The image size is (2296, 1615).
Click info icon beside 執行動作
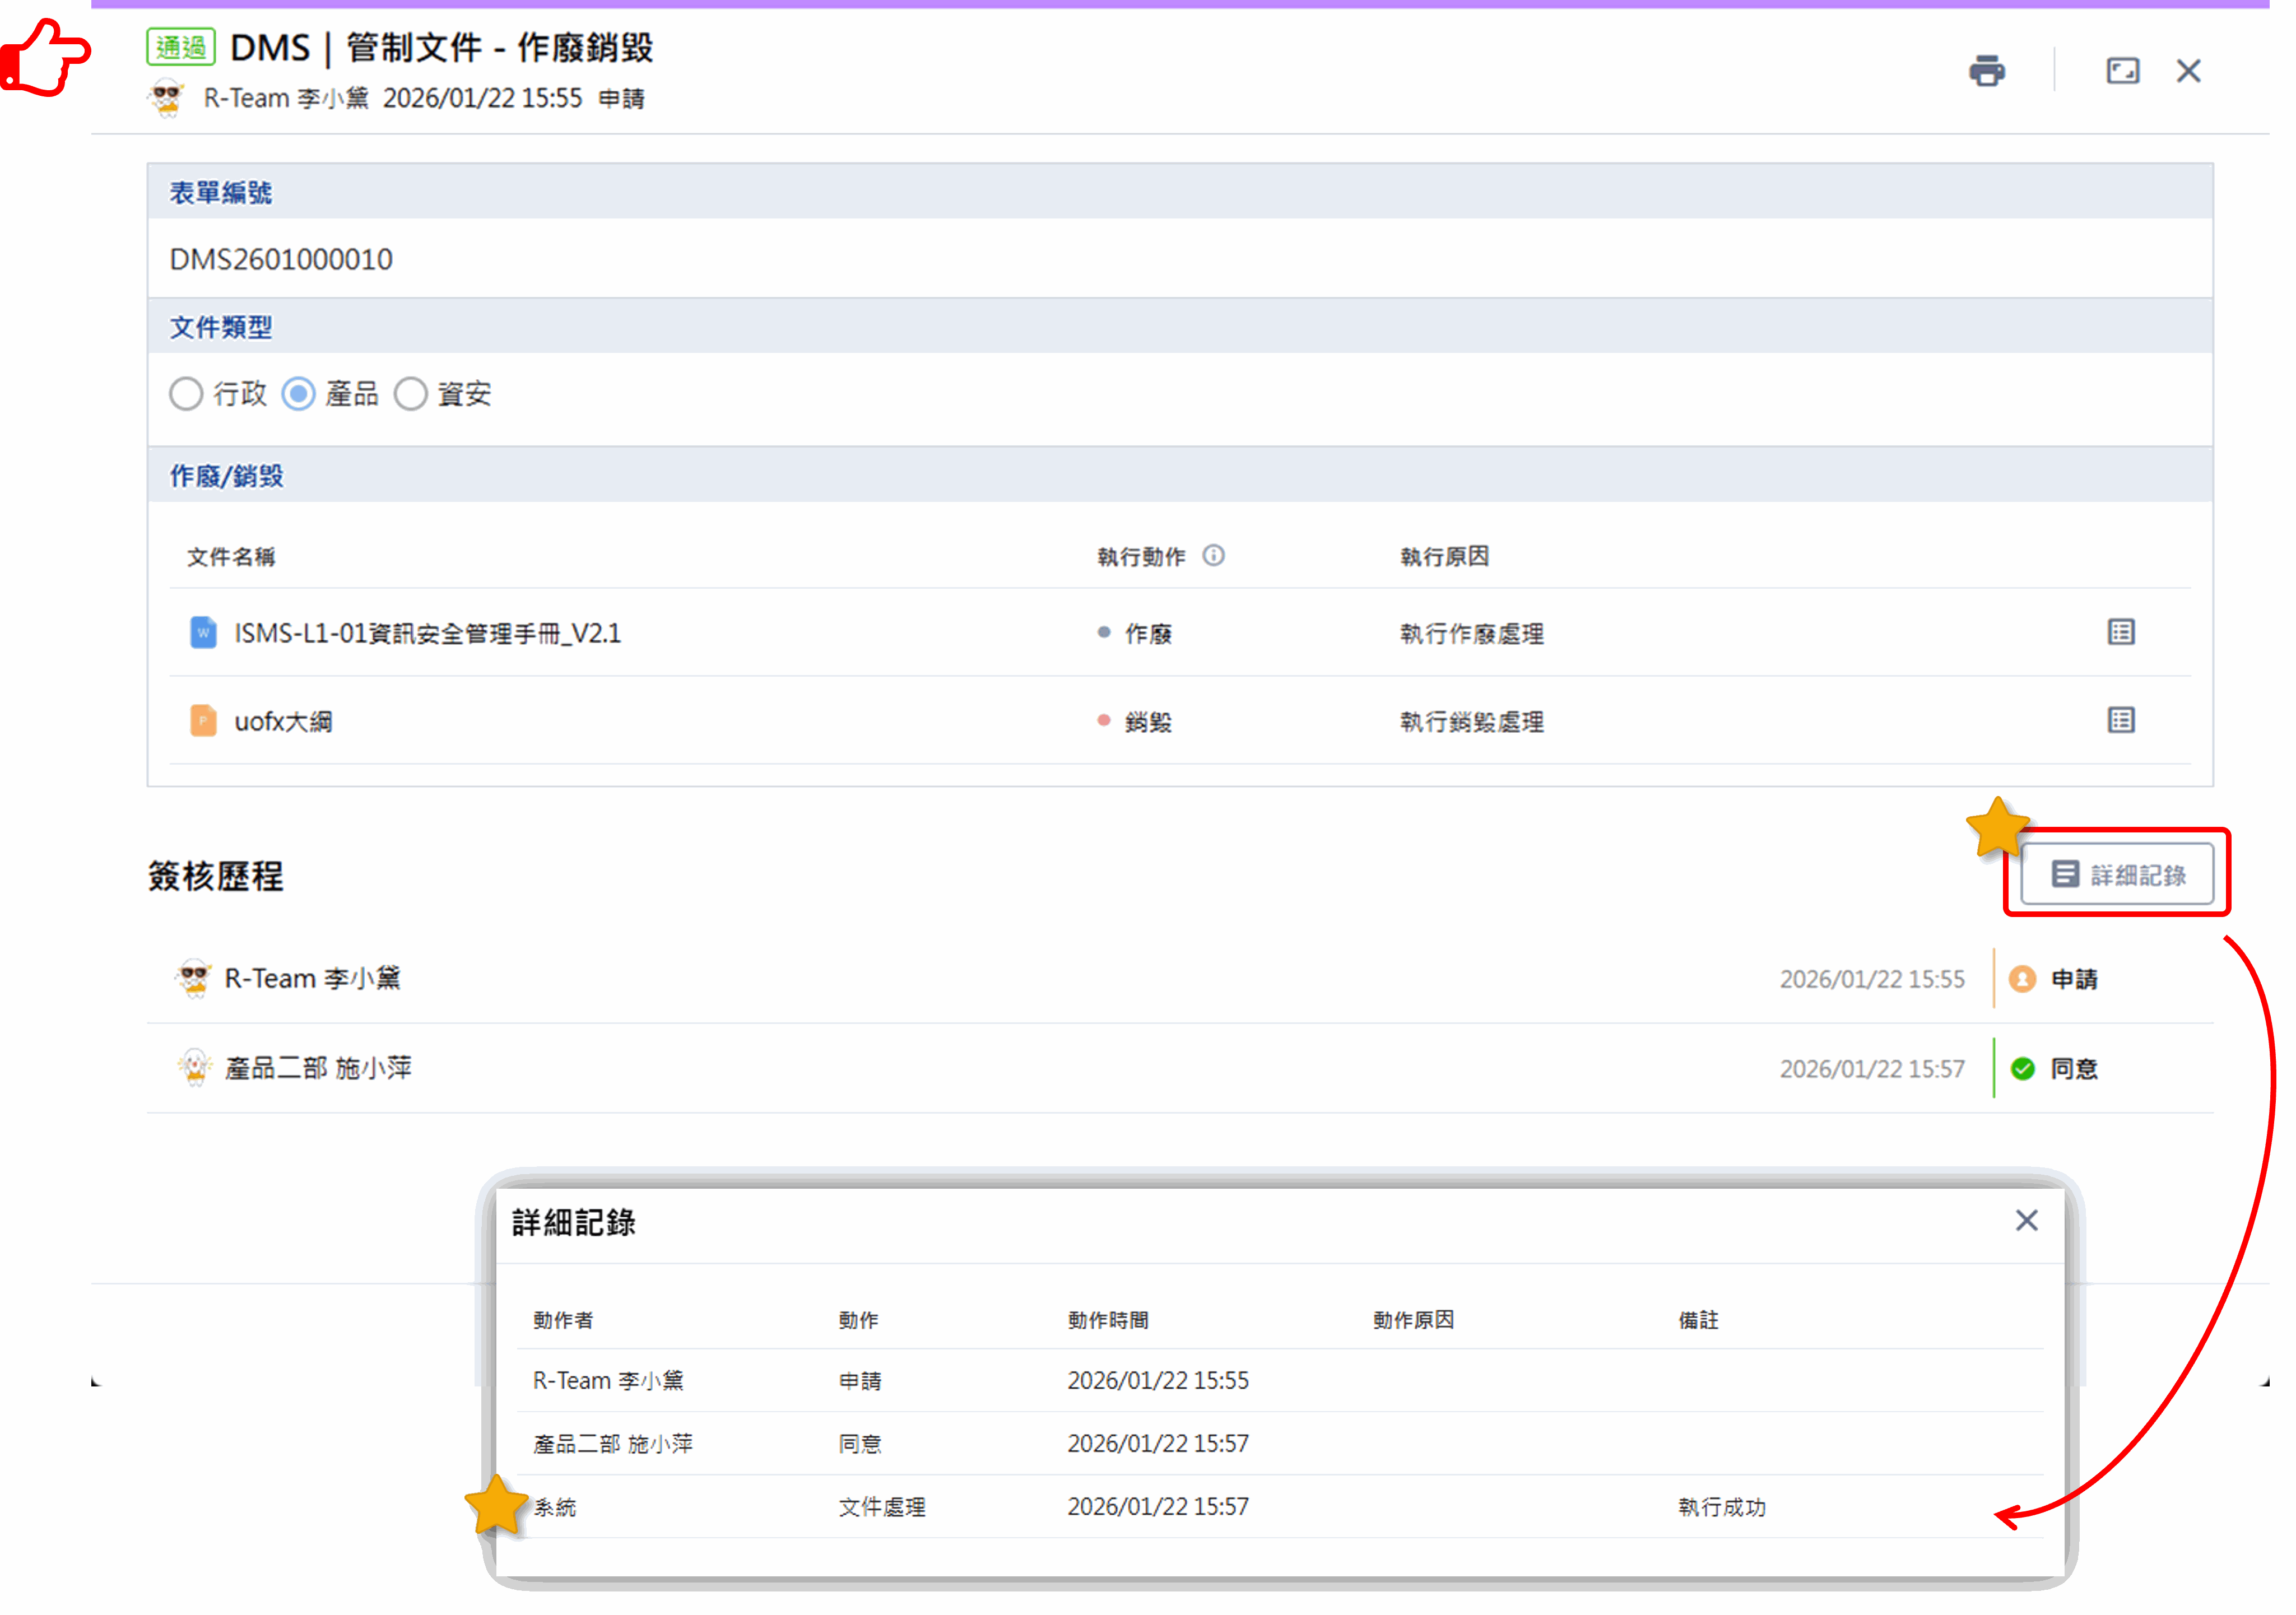[x=1213, y=555]
